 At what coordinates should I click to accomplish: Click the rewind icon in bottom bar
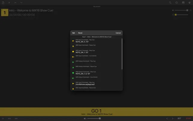(x=9, y=119)
